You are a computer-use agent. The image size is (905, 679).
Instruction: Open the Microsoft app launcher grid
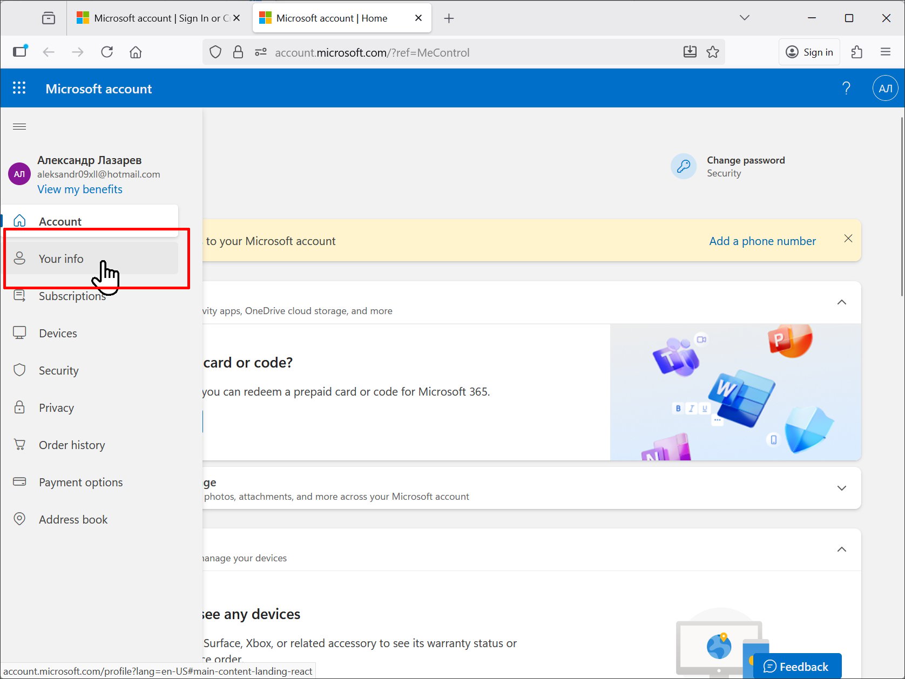[x=19, y=88]
